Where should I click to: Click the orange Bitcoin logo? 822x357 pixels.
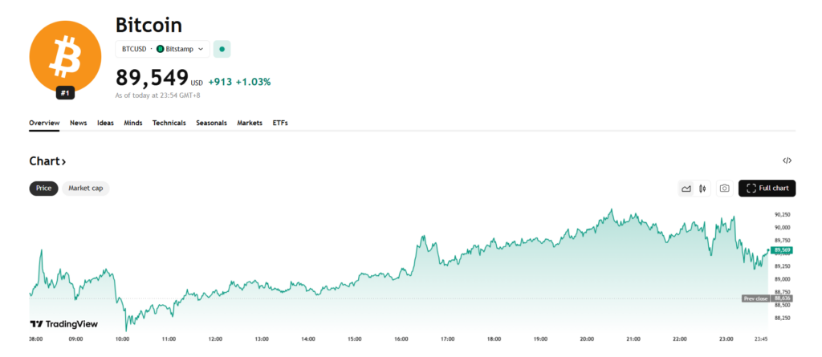(x=65, y=58)
